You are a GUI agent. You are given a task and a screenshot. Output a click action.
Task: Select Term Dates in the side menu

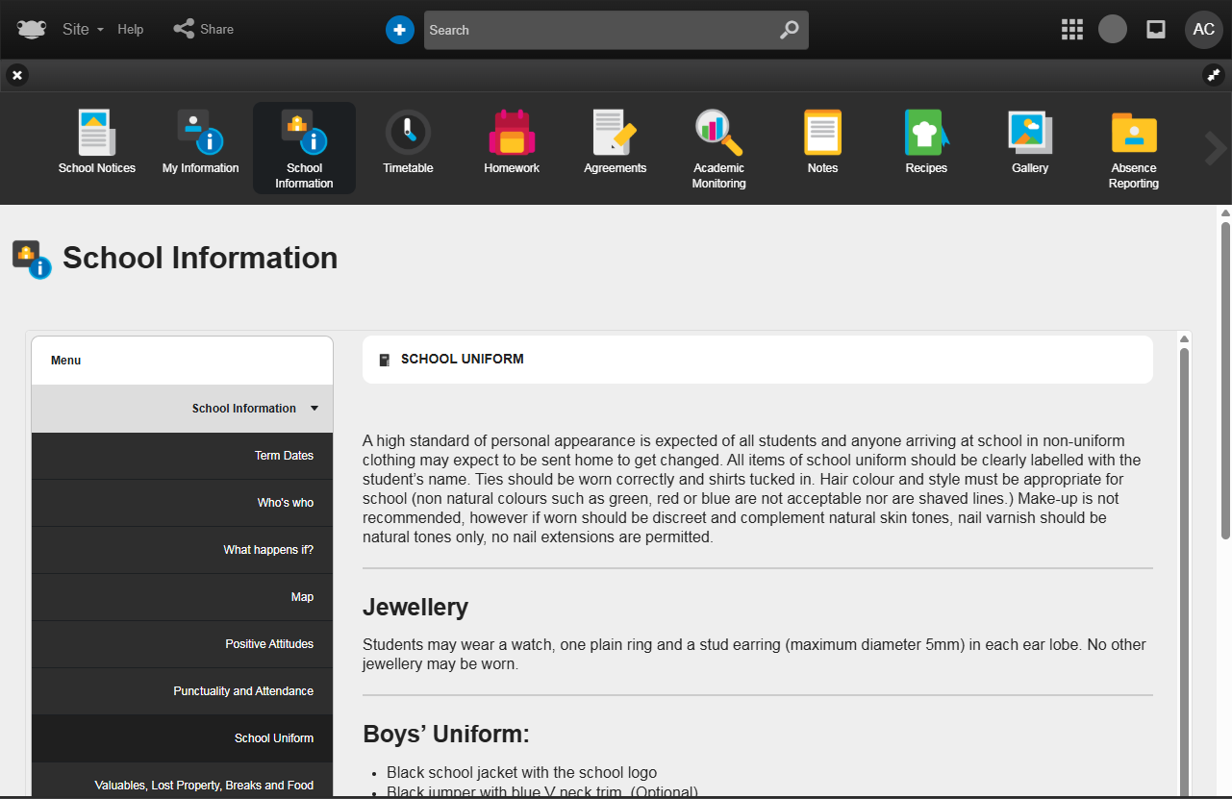pyautogui.click(x=284, y=456)
